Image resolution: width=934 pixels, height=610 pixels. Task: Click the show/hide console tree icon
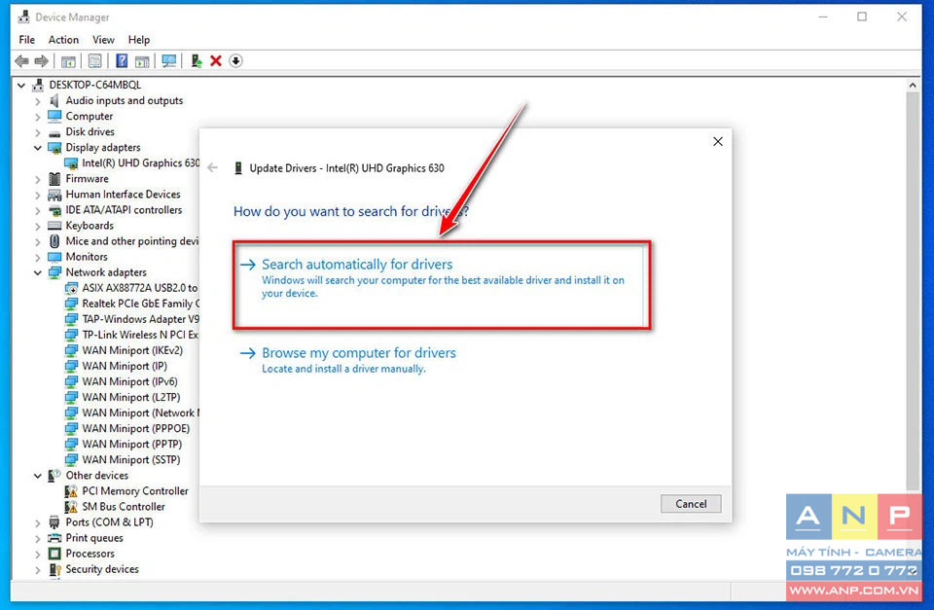coord(68,60)
